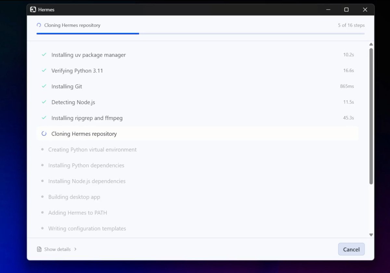The height and width of the screenshot is (273, 390).
Task: Click checkmark next to Installing ripgrep and ffmpeg
Action: [x=44, y=118]
